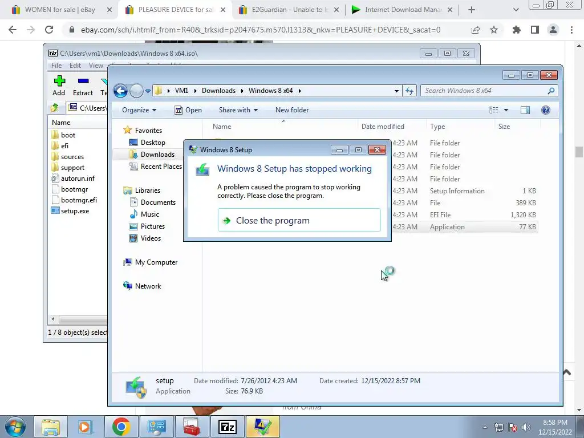Screen dimensions: 584x438
Task: Open Documents library in navigation pane
Action: click(153, 202)
